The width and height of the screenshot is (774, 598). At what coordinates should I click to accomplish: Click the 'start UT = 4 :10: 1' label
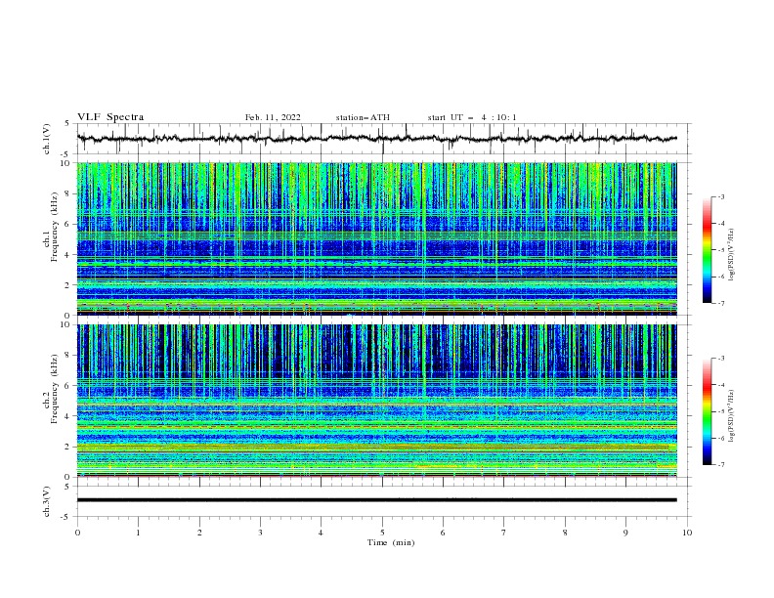(471, 117)
